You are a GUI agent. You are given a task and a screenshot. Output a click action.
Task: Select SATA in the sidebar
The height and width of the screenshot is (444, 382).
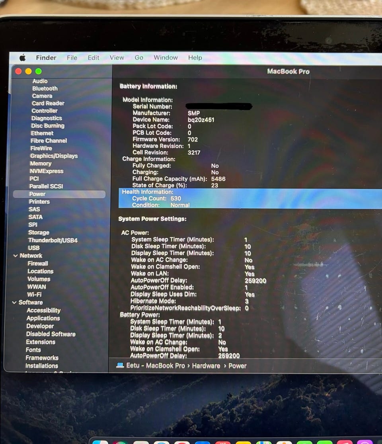pos(36,217)
